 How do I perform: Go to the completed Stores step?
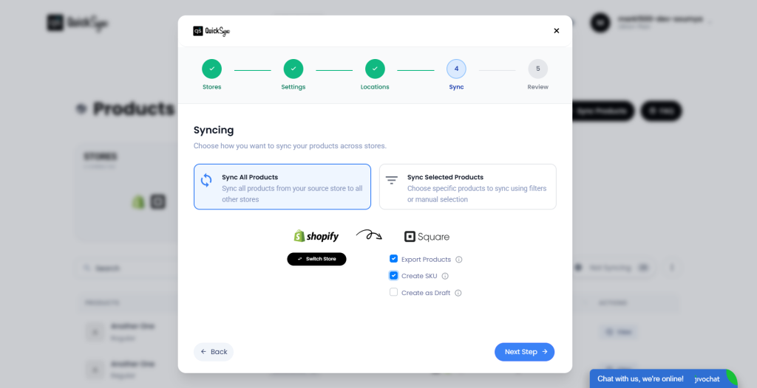[211, 69]
